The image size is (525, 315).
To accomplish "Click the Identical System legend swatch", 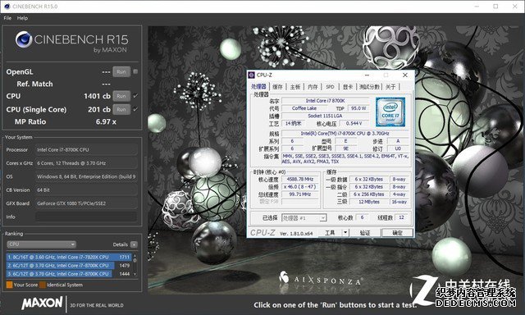I will (43, 285).
